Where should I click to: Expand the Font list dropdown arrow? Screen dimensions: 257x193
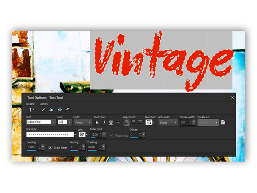pos(53,122)
